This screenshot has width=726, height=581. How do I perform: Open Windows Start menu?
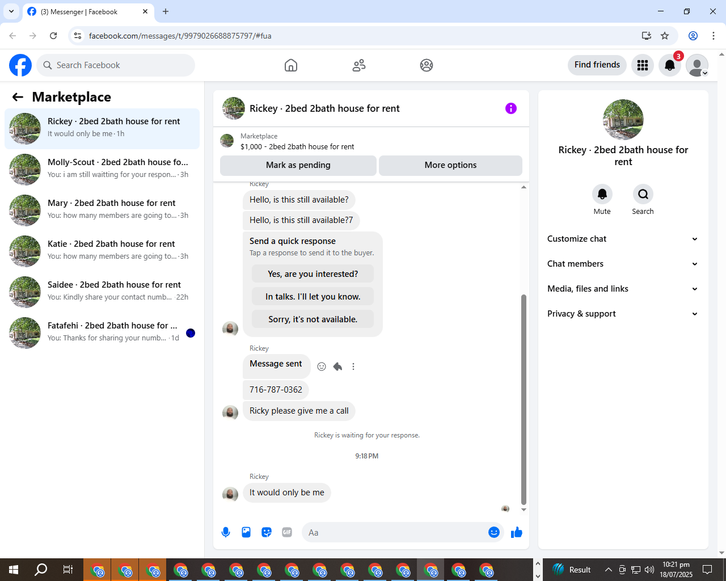(14, 570)
